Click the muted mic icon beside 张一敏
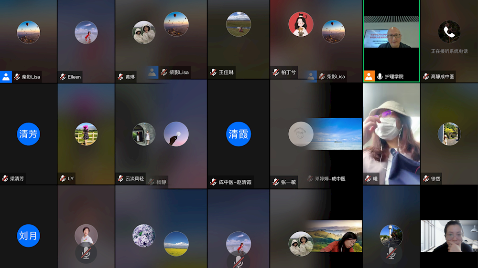Image resolution: width=478 pixels, height=268 pixels. pyautogui.click(x=276, y=182)
